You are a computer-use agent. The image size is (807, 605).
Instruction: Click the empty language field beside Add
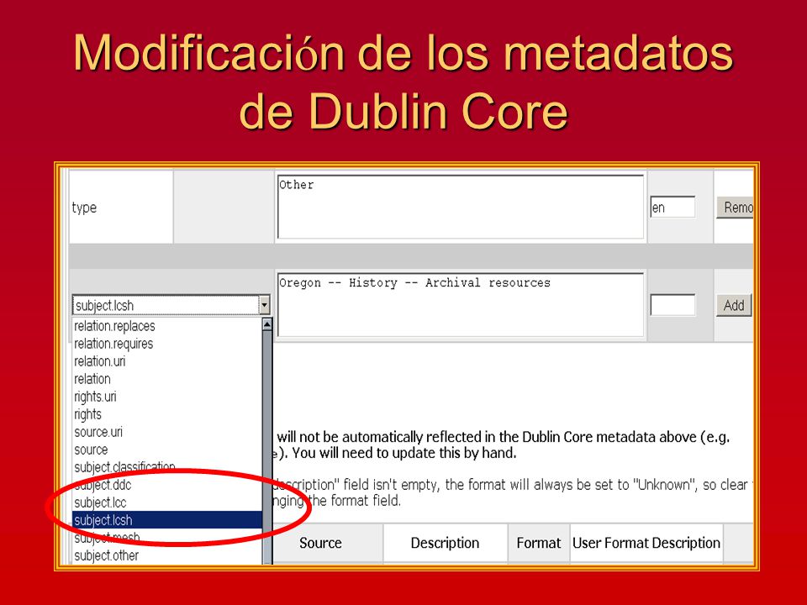click(x=672, y=305)
